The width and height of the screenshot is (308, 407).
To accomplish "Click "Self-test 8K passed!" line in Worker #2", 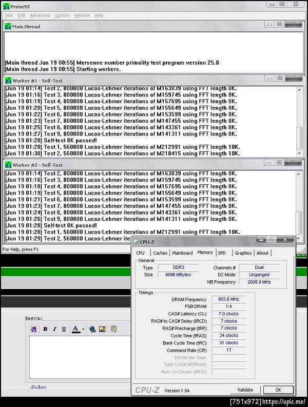I will [51, 225].
